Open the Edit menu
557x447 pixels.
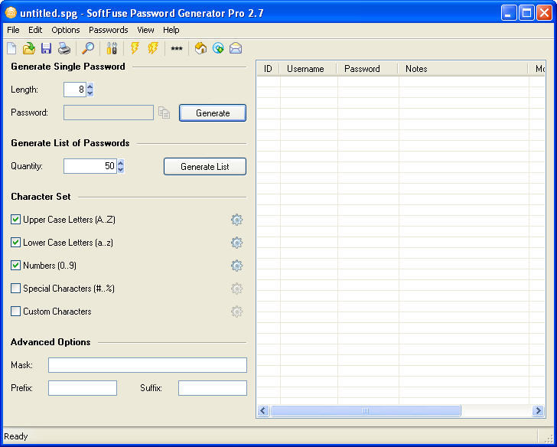35,30
